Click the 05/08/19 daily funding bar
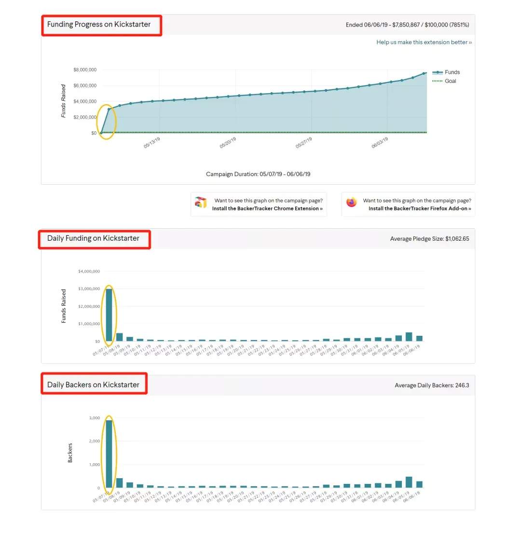Screen dimensions: 521x536 point(119,337)
